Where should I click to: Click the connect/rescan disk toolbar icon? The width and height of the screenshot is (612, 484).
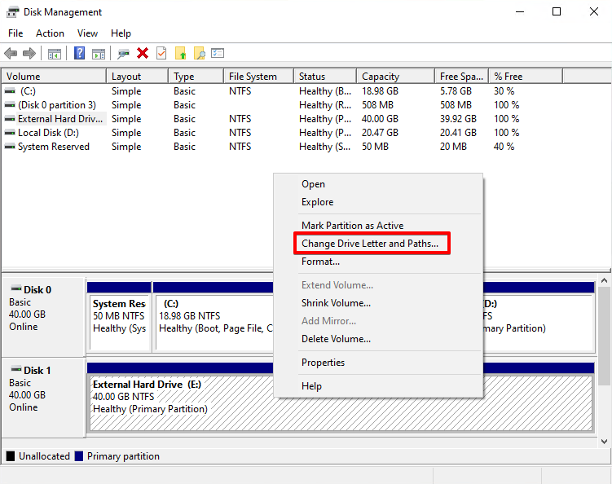click(123, 54)
